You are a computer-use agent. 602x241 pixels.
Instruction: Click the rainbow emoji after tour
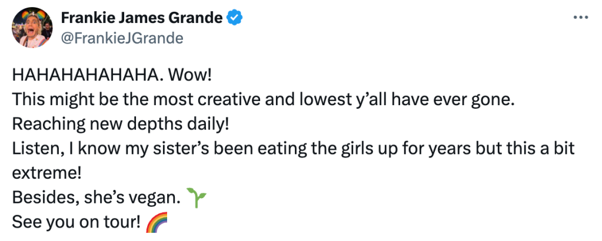tap(156, 223)
